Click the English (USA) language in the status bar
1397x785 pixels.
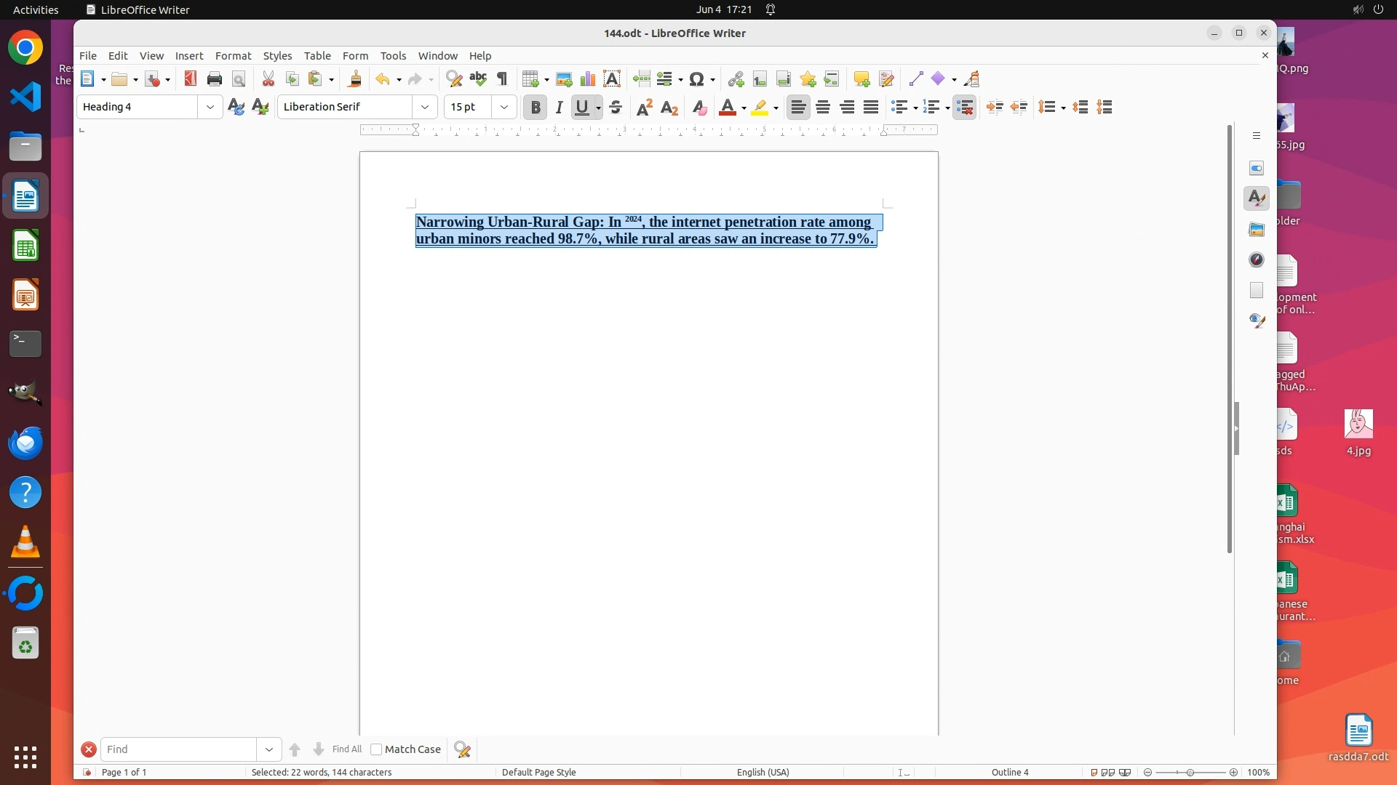click(763, 772)
